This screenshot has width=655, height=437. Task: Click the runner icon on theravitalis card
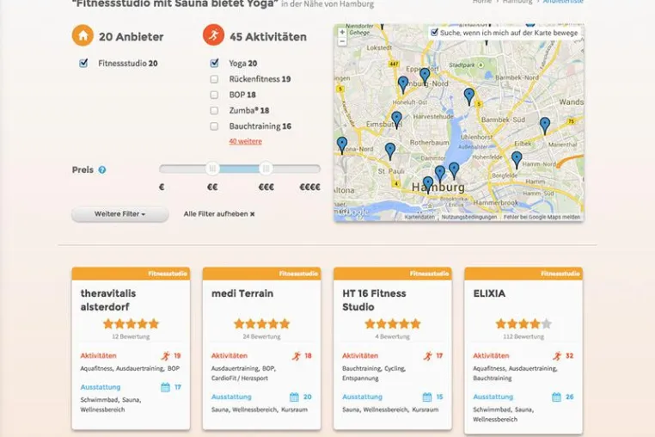click(x=166, y=356)
